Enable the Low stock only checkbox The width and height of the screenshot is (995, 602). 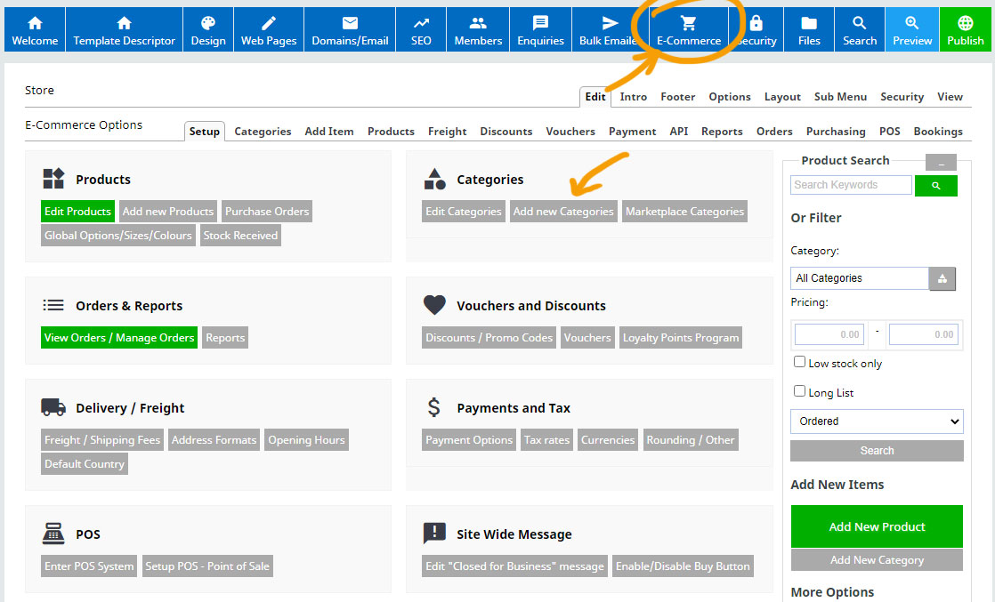800,363
